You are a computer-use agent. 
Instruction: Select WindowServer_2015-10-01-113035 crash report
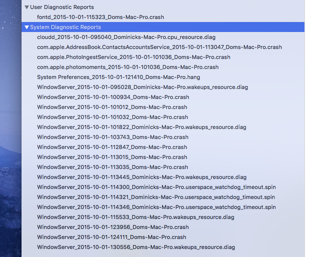tap(113, 167)
